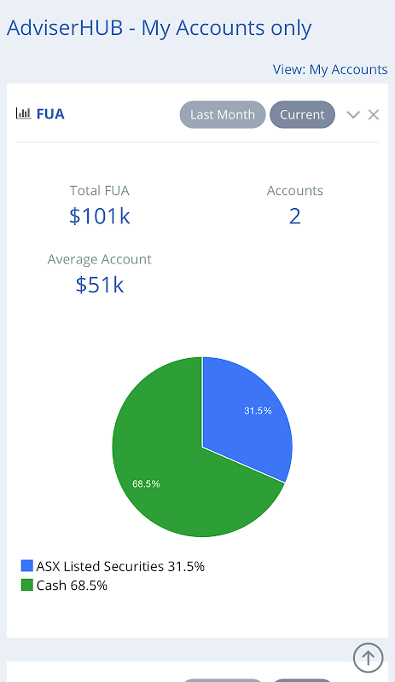The height and width of the screenshot is (682, 395).
Task: Open the Accounts count of 2
Action: (295, 217)
